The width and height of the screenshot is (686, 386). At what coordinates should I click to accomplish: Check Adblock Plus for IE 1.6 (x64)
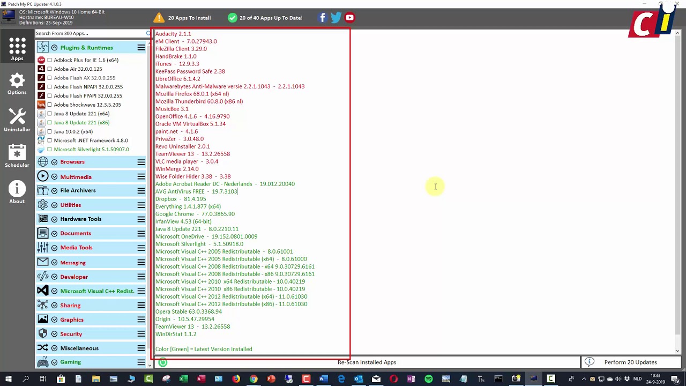[49, 60]
